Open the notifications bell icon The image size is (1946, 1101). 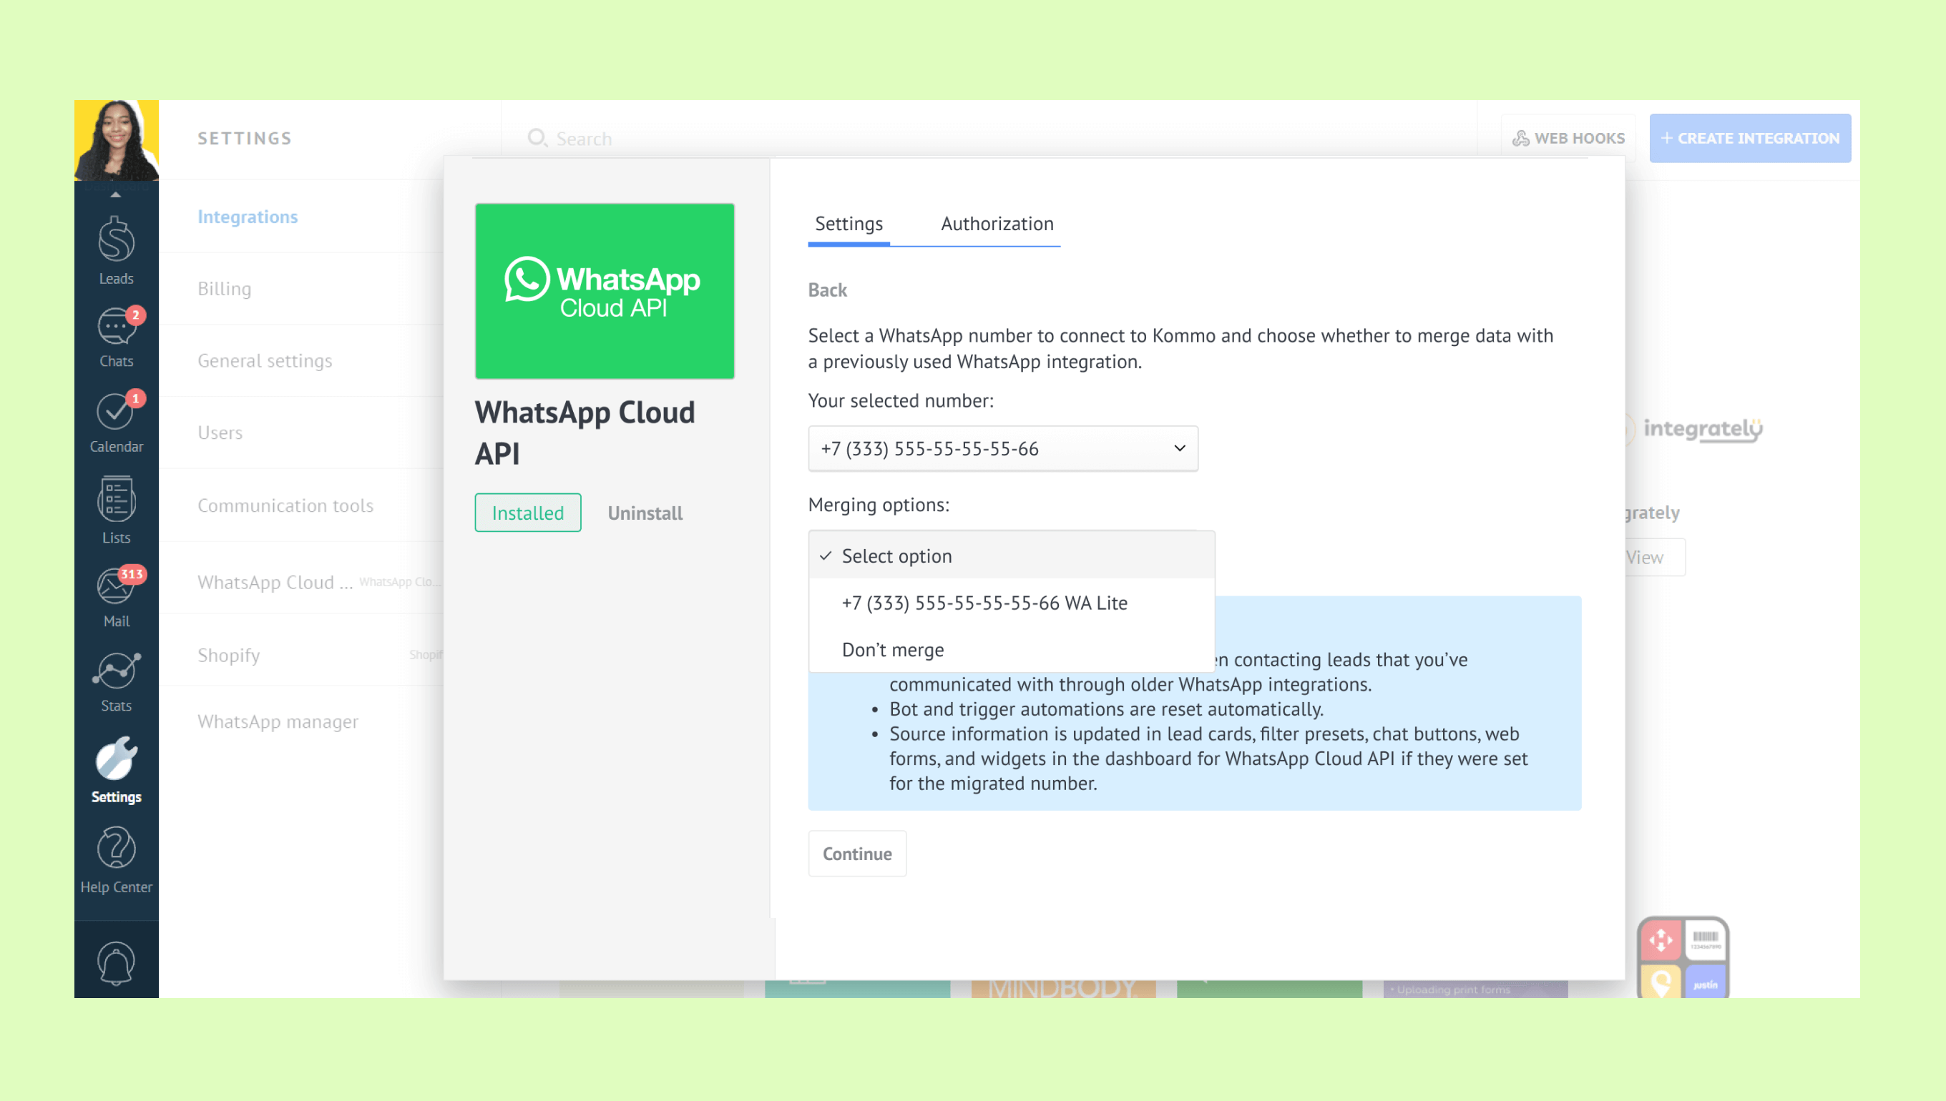point(116,964)
